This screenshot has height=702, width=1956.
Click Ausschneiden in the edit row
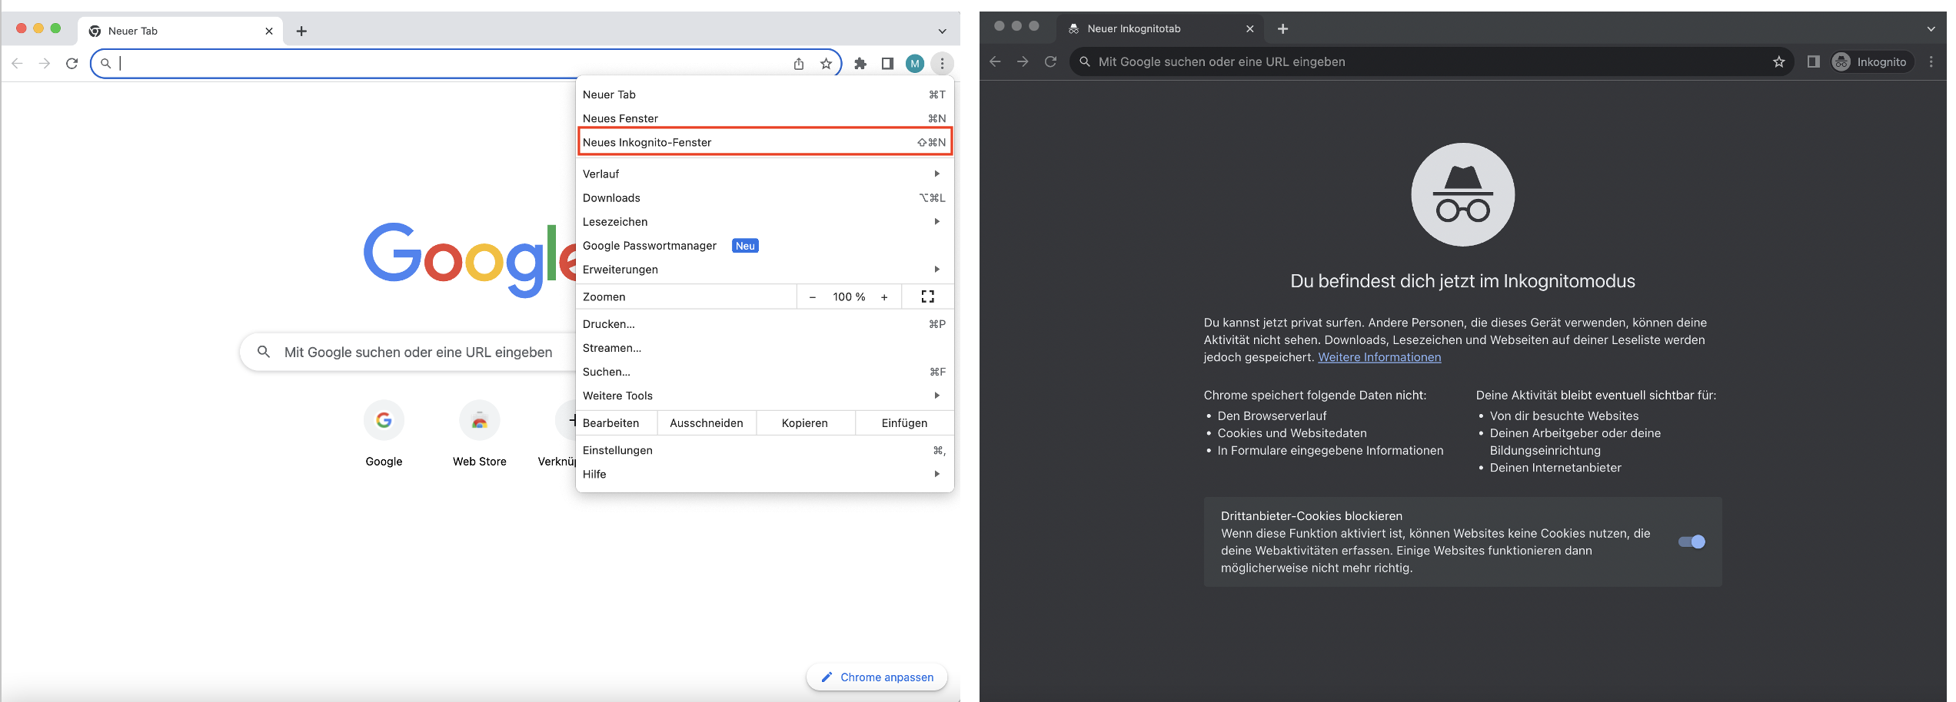coord(707,423)
